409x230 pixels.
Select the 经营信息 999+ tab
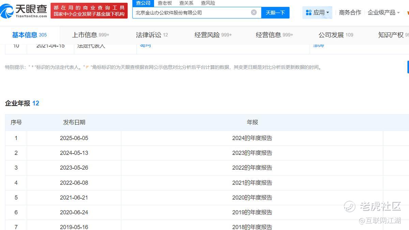[x=275, y=35]
